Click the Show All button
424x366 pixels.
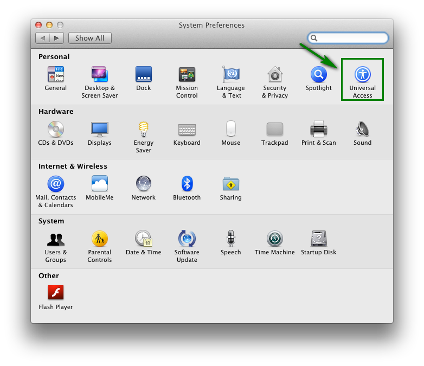(89, 38)
